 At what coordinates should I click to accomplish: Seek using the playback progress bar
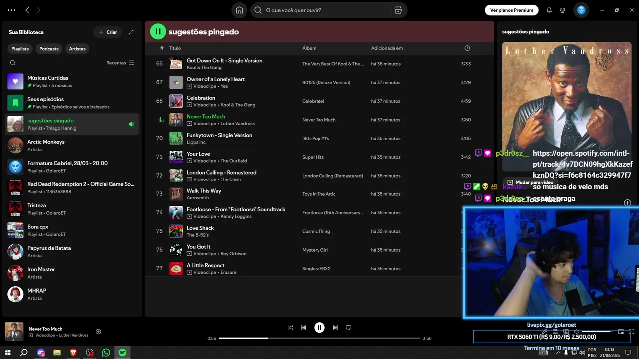click(x=319, y=338)
